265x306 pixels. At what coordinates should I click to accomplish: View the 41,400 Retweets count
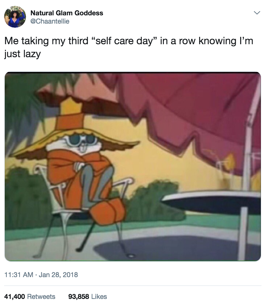(30, 297)
